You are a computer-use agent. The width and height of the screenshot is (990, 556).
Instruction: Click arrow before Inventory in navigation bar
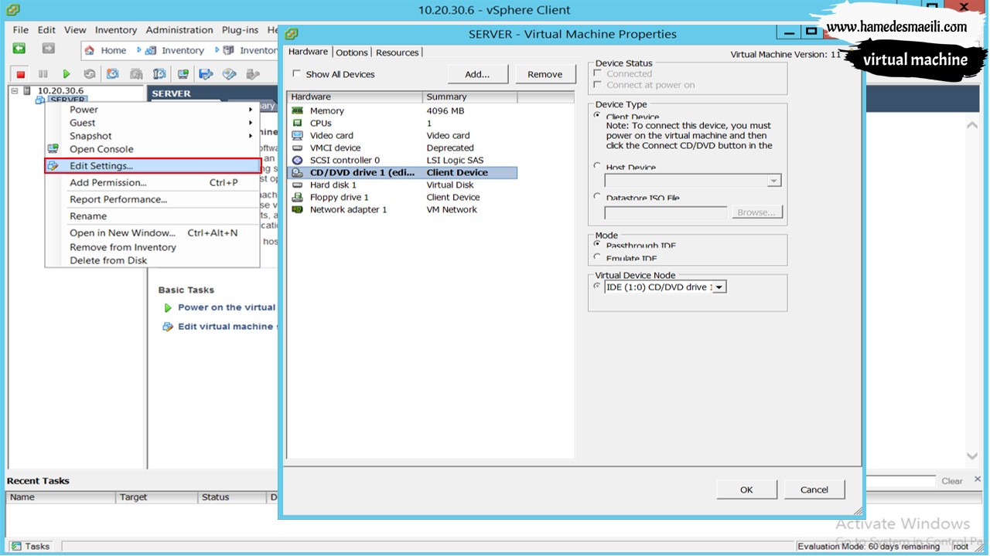click(139, 50)
